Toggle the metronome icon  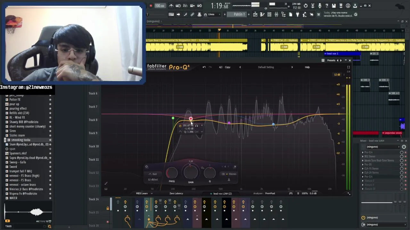pos(171,6)
